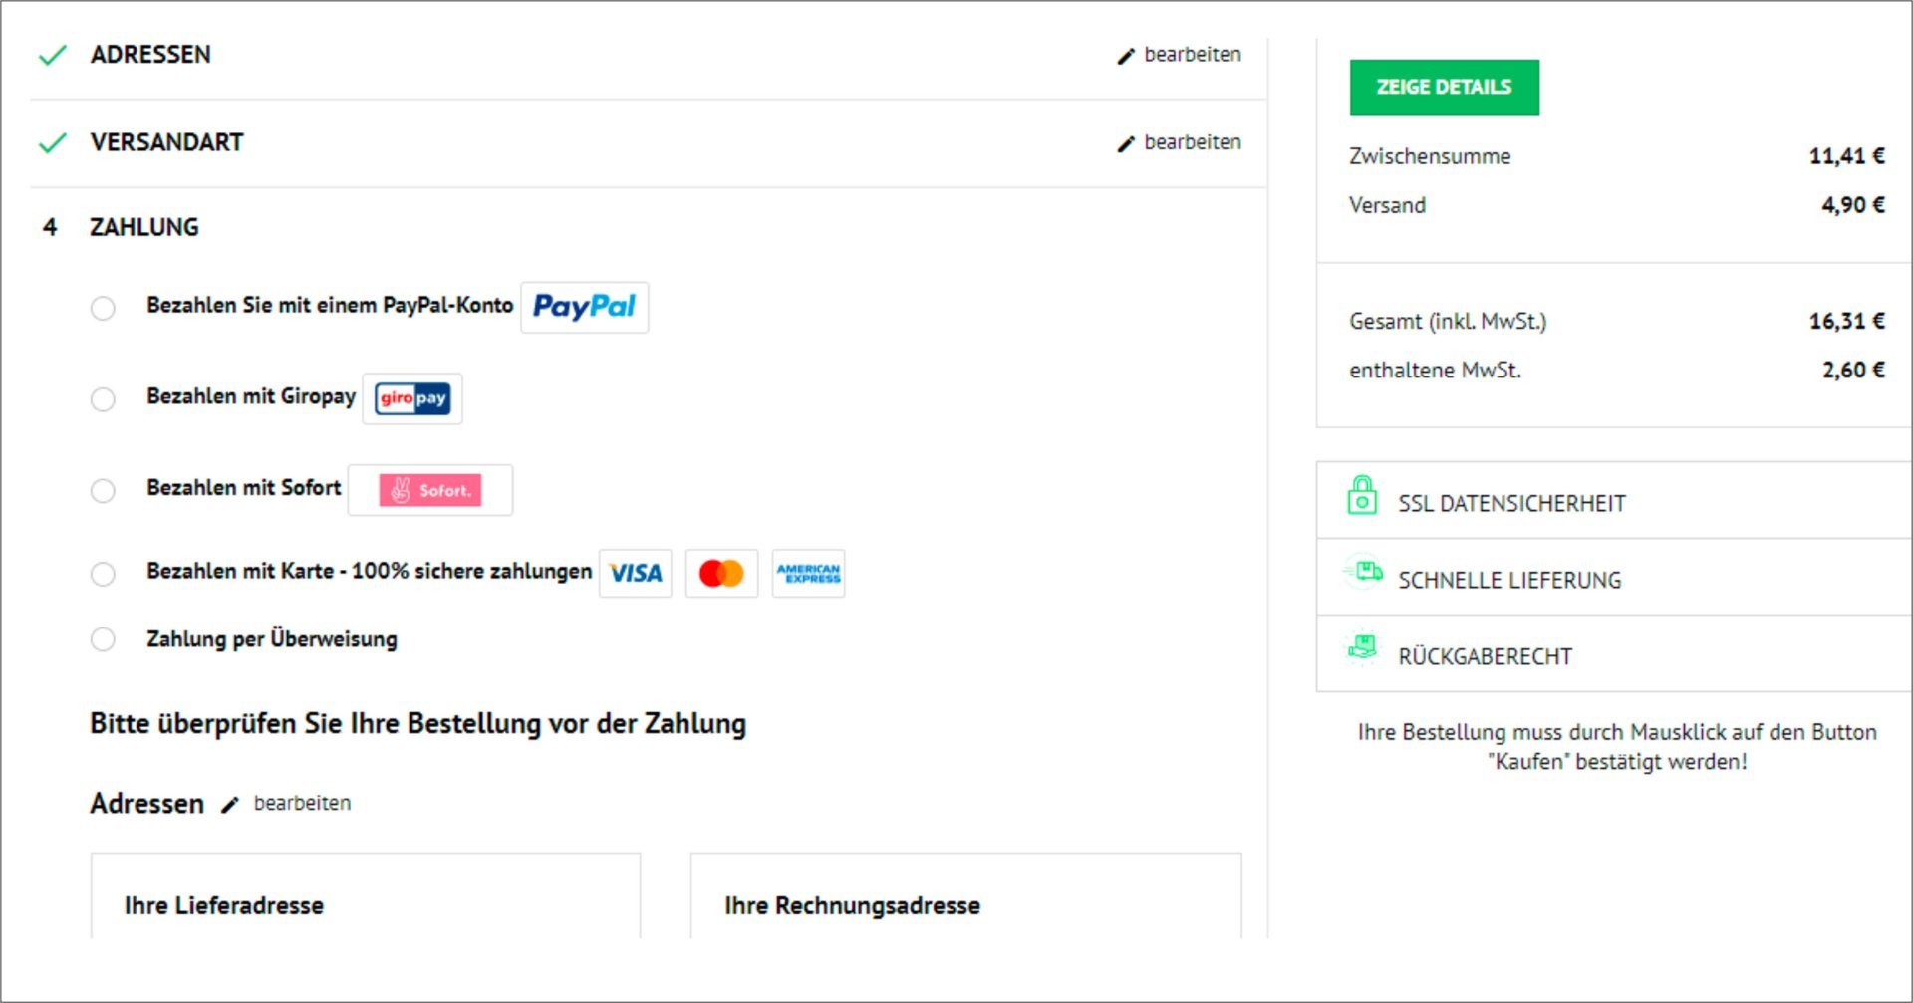Click the Rückgaberecht return icon
This screenshot has height=1003, width=1913.
click(x=1362, y=648)
